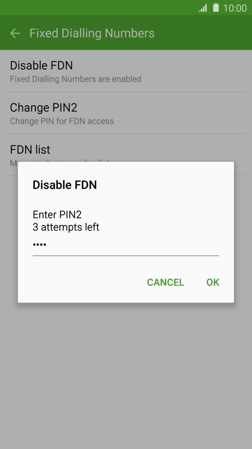Click the Enter PIN2 prompt text

pos(57,215)
